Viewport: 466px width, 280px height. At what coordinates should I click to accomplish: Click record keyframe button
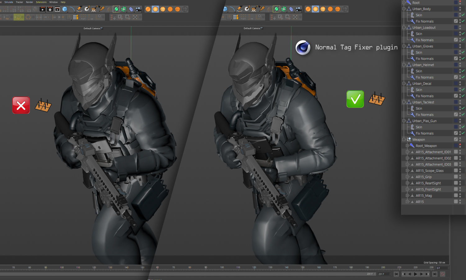[443, 274]
